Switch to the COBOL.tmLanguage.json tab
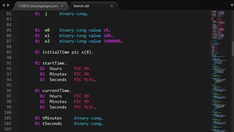Image resolution: width=234 pixels, height=132 pixels. pos(38,6)
